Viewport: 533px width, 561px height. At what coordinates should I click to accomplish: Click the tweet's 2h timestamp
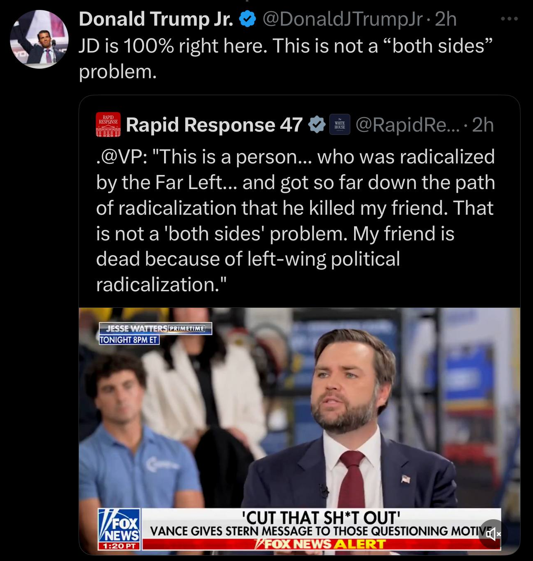(x=446, y=19)
